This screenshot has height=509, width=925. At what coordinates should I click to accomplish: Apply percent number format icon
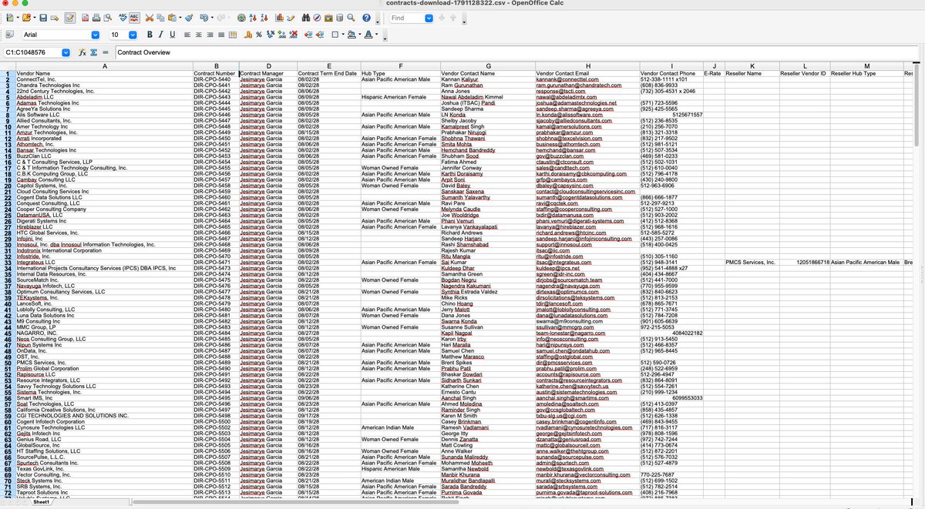click(259, 35)
